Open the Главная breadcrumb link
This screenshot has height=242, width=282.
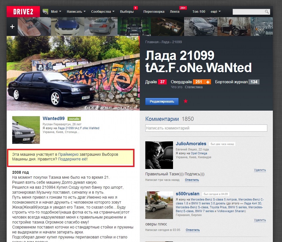pos(152,42)
